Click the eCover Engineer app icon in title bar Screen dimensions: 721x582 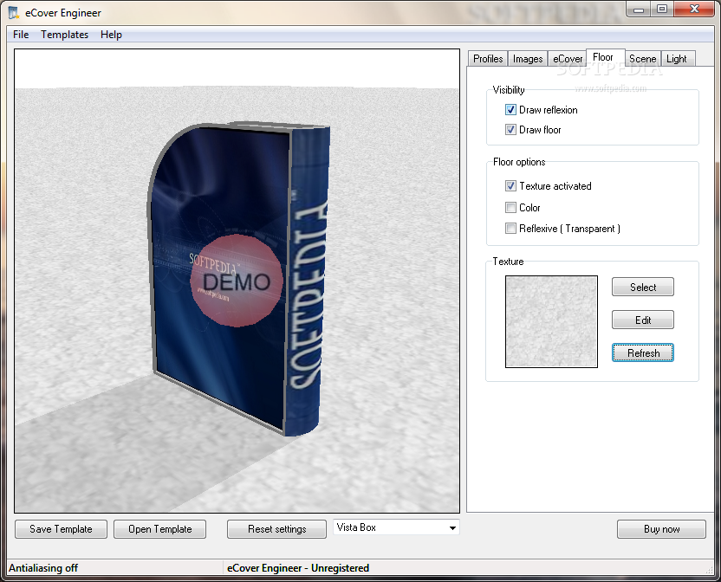click(14, 12)
